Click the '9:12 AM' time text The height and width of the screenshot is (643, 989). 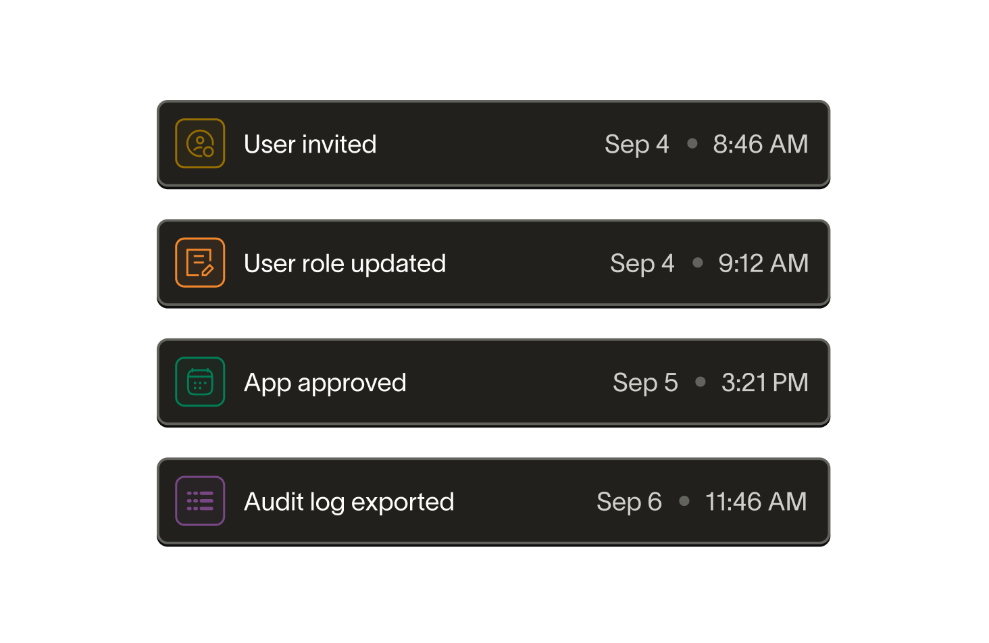point(763,263)
